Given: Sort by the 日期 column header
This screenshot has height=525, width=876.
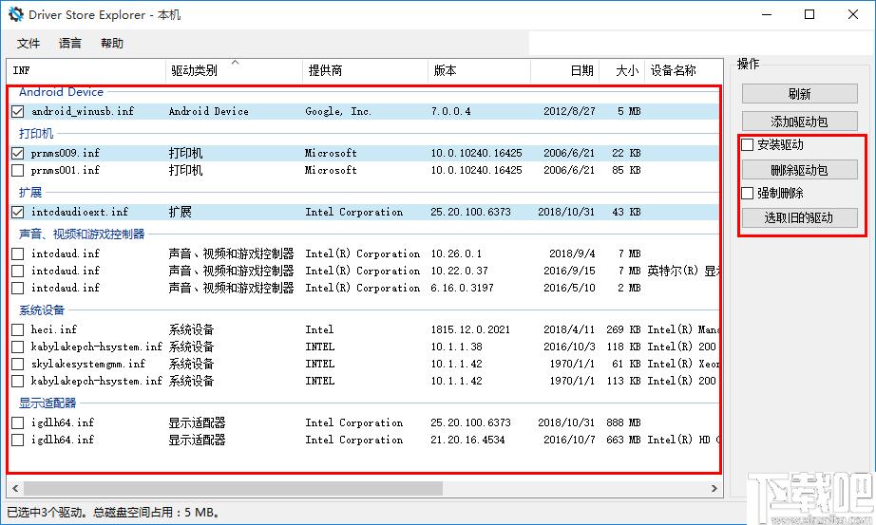Looking at the screenshot, I should coord(564,70).
